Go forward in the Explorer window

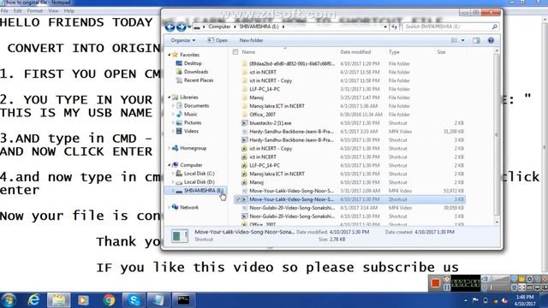(x=182, y=27)
